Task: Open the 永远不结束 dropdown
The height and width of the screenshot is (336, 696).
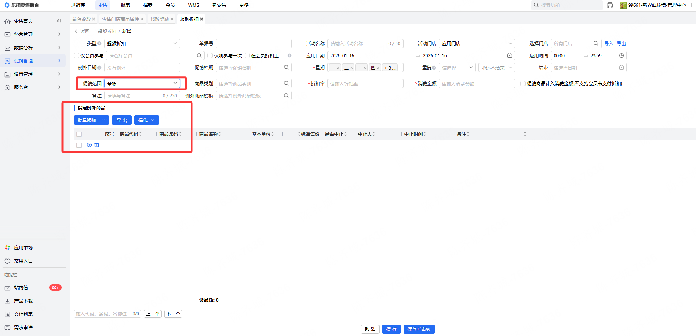Action: 496,67
